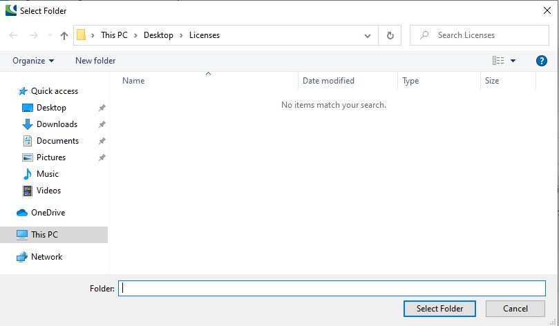Viewport: 559px width, 326px height.
Task: Click This PC breadcrumb segment
Action: click(x=114, y=35)
